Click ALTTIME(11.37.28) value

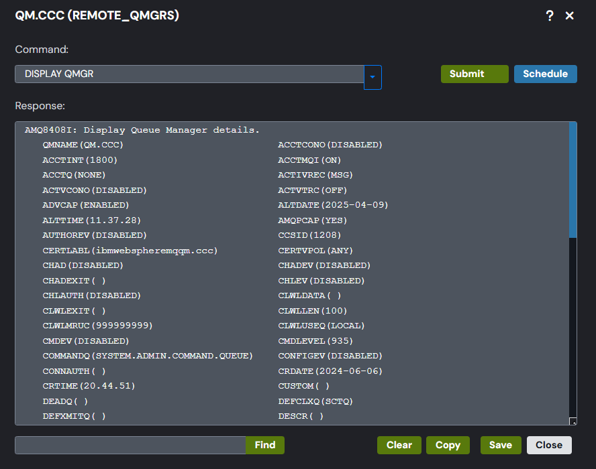pos(91,220)
